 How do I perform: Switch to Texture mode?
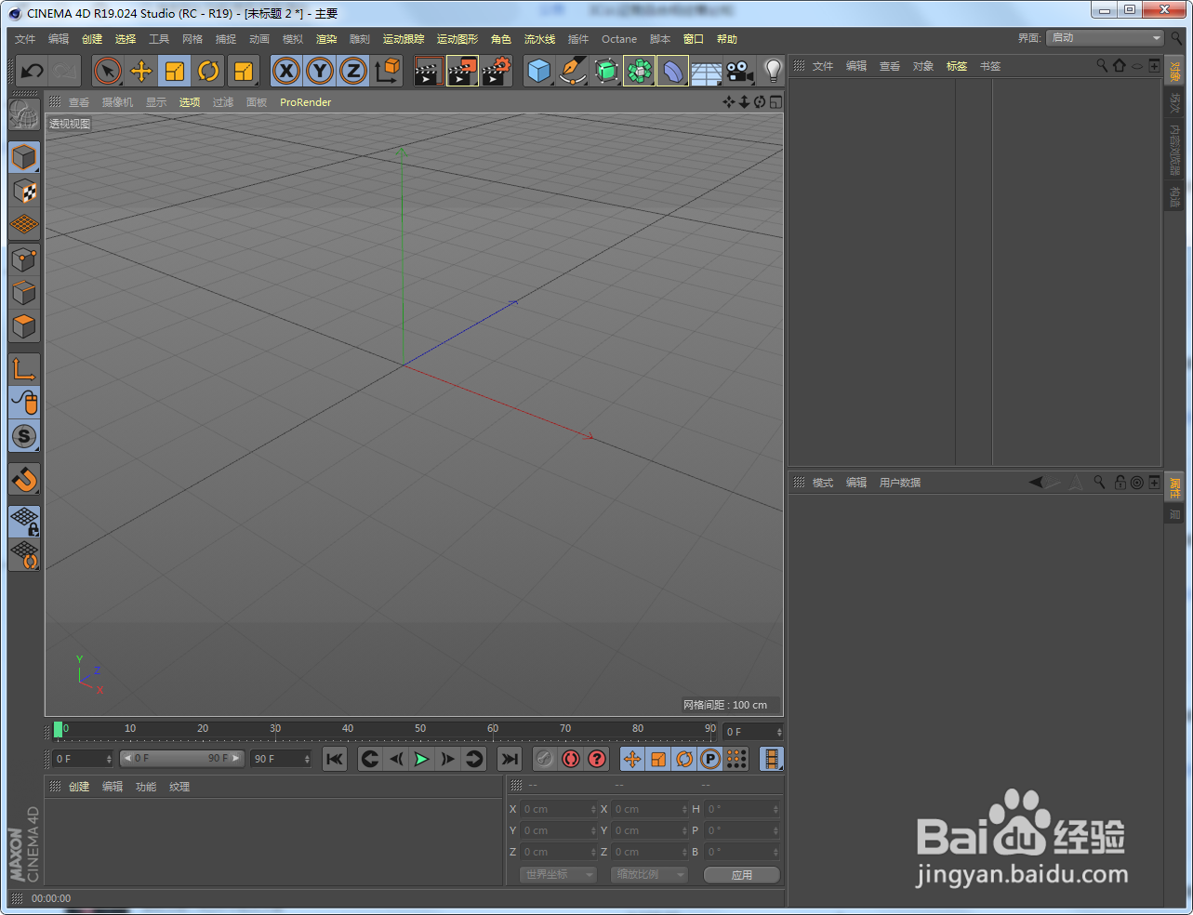(24, 191)
